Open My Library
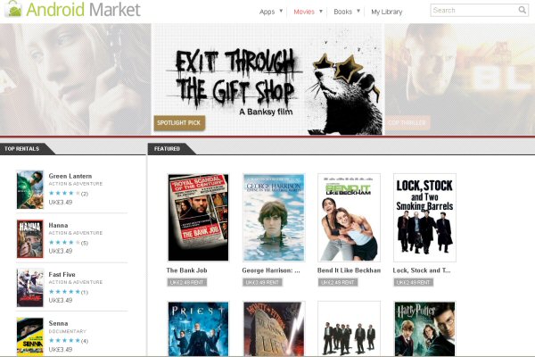 click(387, 12)
